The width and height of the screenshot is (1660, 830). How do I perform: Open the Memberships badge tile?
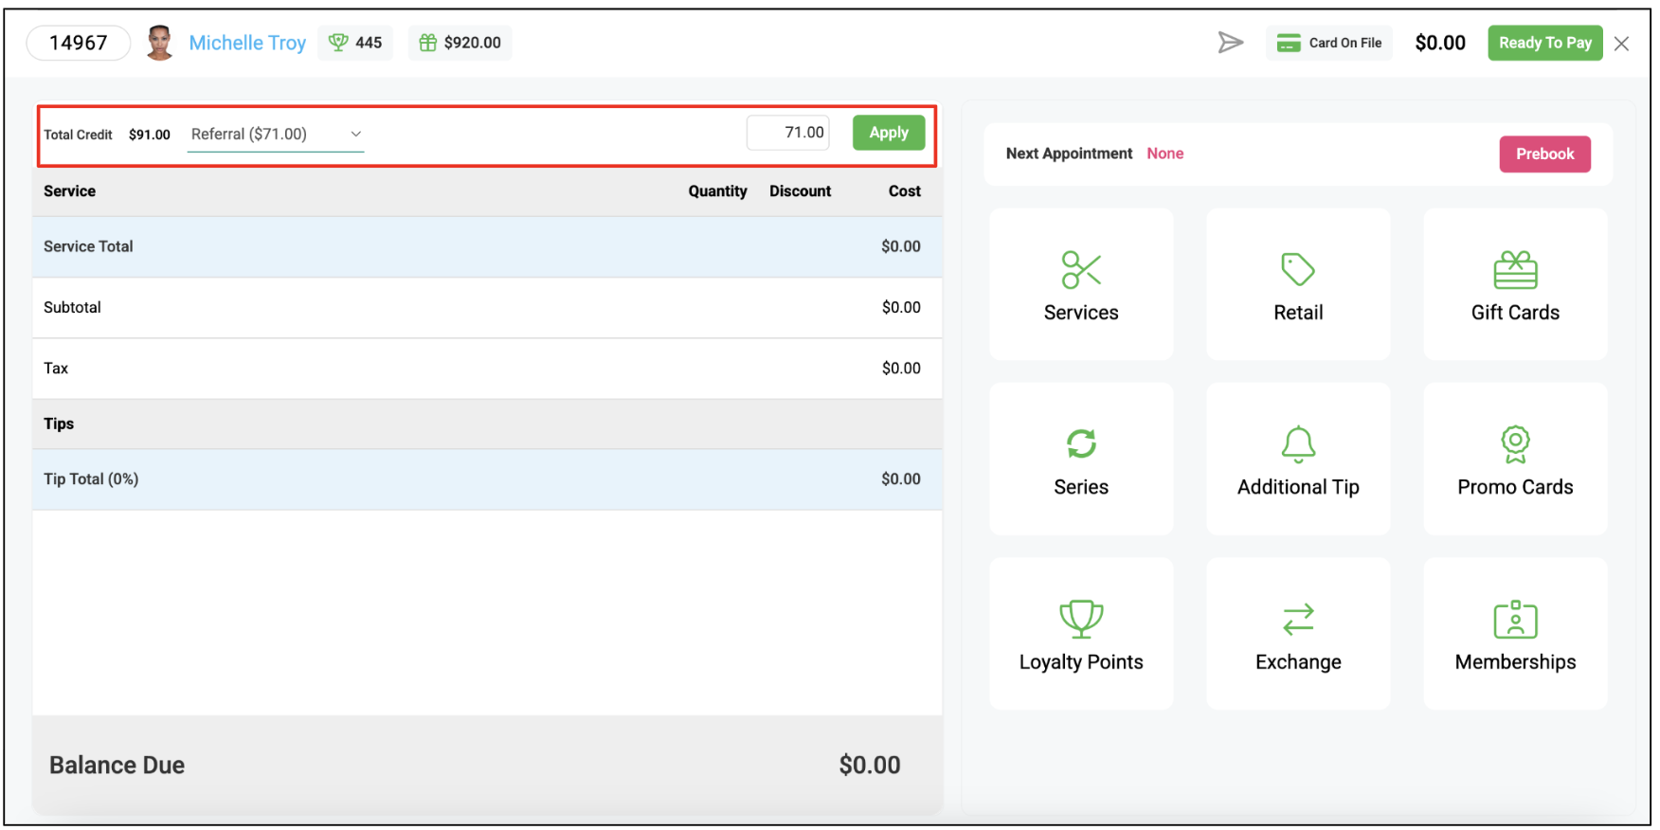point(1514,634)
